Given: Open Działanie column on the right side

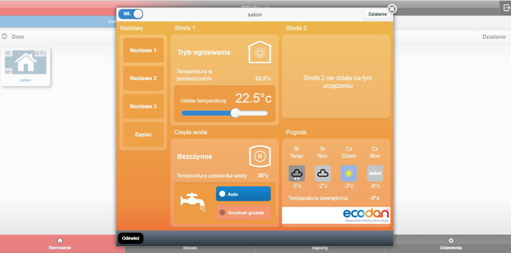Looking at the screenshot, I should 493,37.
